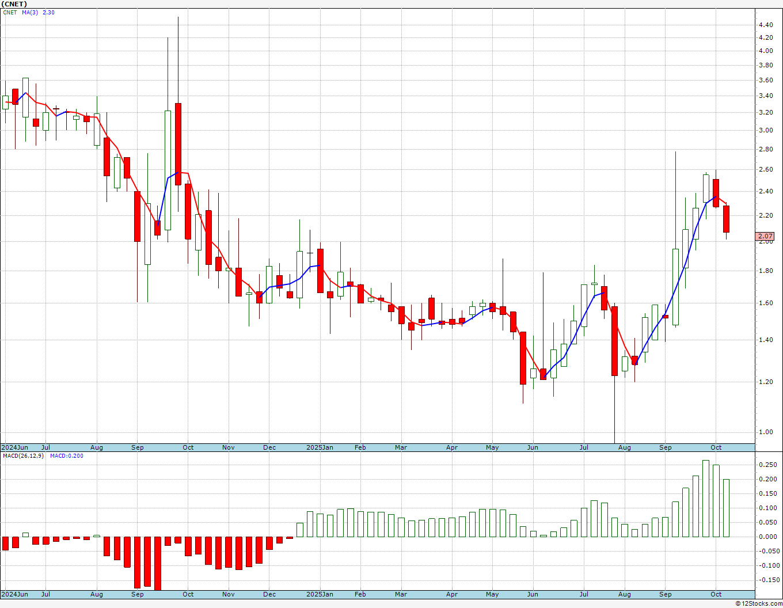
Task: Click the 0.250 MACD axis label
Action: click(x=767, y=465)
